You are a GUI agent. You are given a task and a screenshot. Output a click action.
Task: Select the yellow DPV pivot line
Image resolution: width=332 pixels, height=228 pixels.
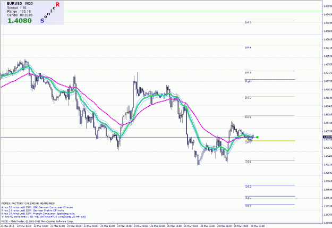(x=270, y=141)
